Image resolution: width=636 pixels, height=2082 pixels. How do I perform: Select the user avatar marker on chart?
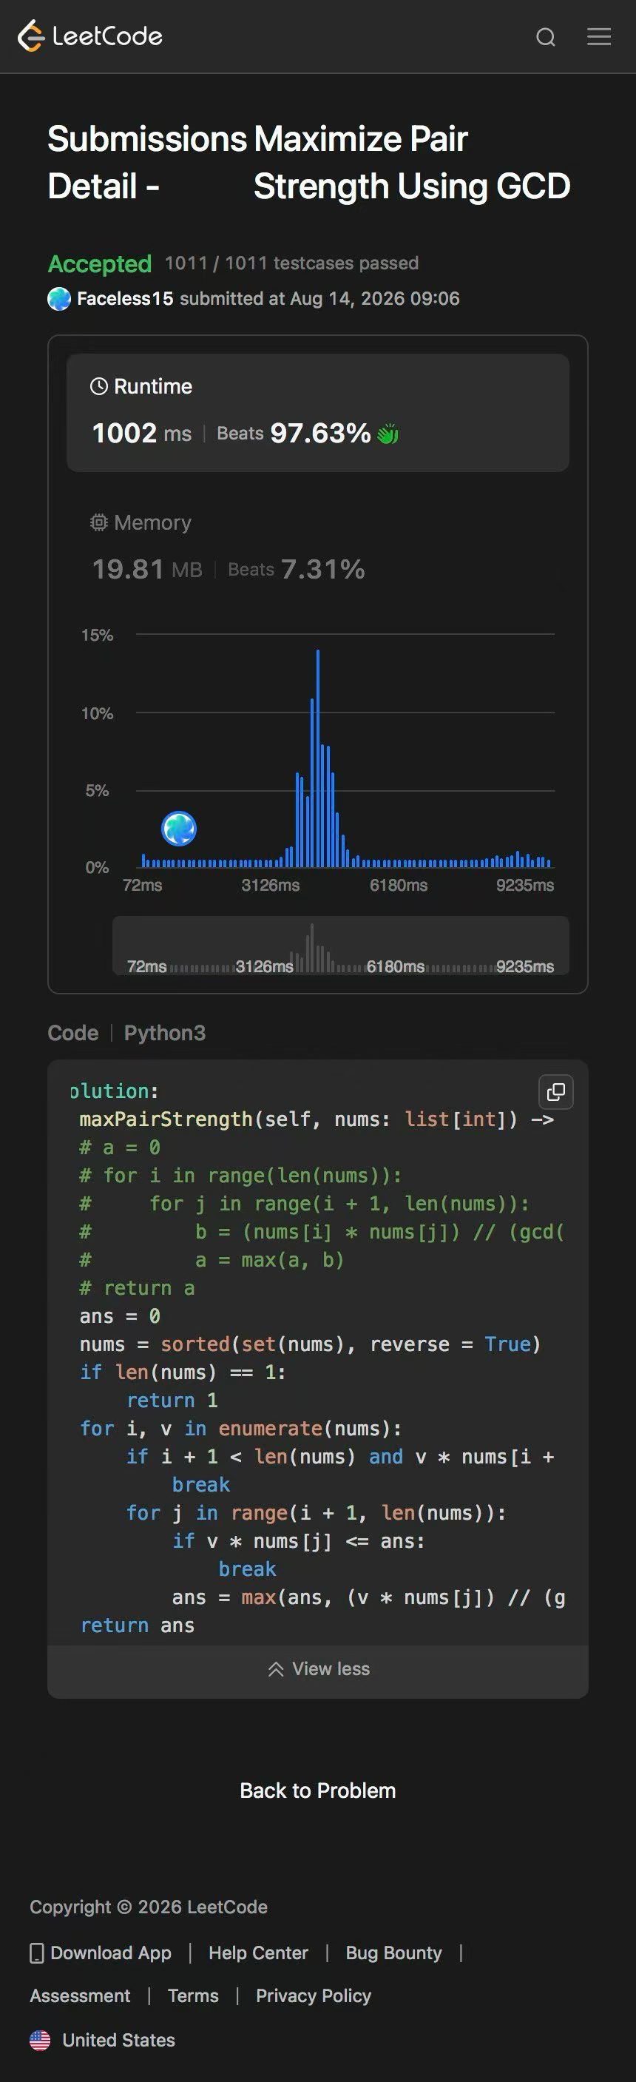pyautogui.click(x=178, y=829)
